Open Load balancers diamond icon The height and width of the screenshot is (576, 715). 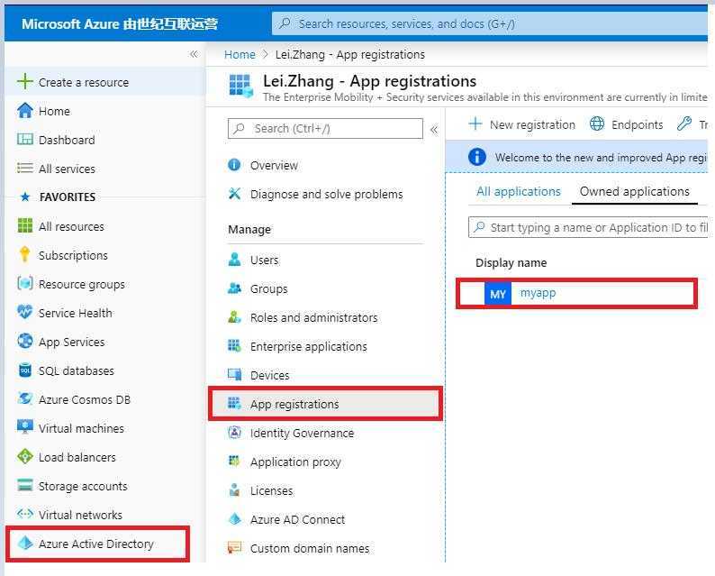point(24,456)
